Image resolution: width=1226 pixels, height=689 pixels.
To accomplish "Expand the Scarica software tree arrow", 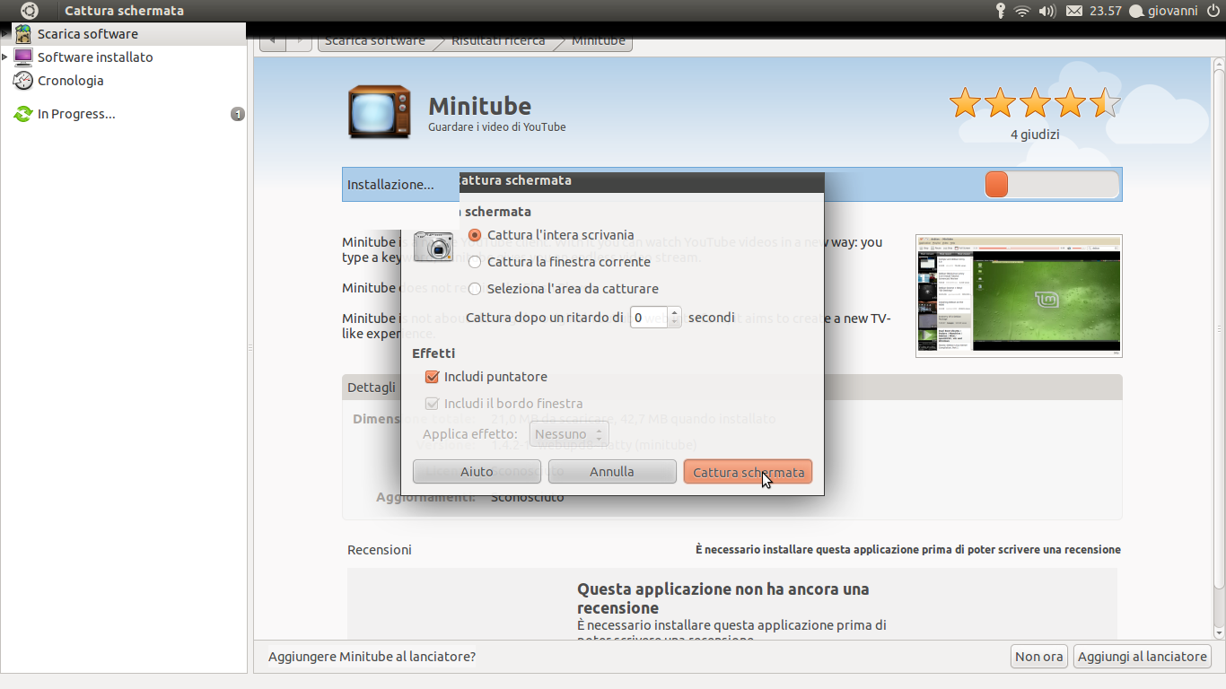I will click(5, 34).
